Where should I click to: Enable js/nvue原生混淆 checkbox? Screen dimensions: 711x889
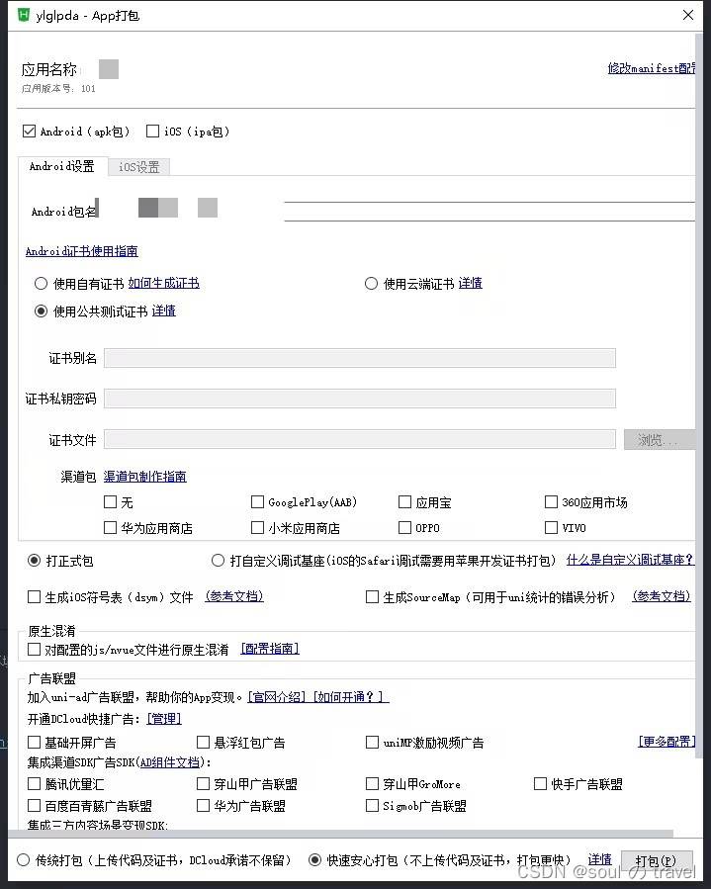pyautogui.click(x=34, y=649)
